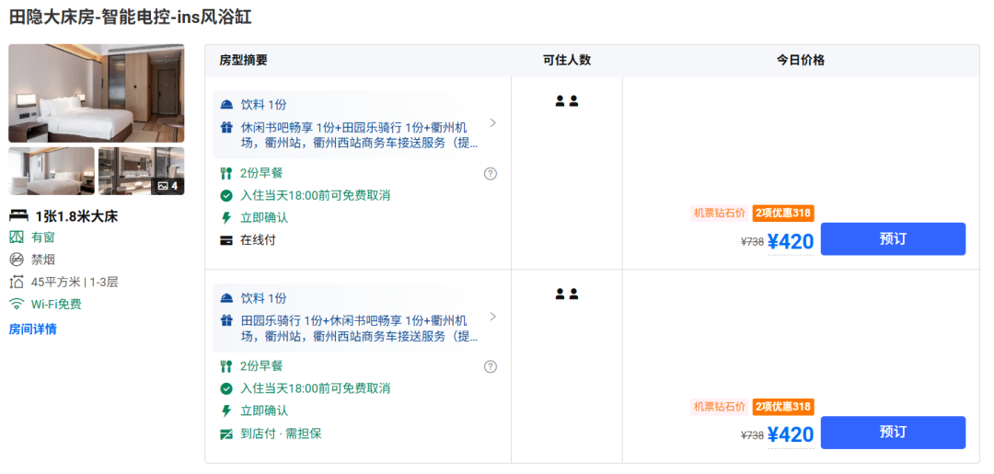Click the 房型摘要 column header

pos(243,60)
